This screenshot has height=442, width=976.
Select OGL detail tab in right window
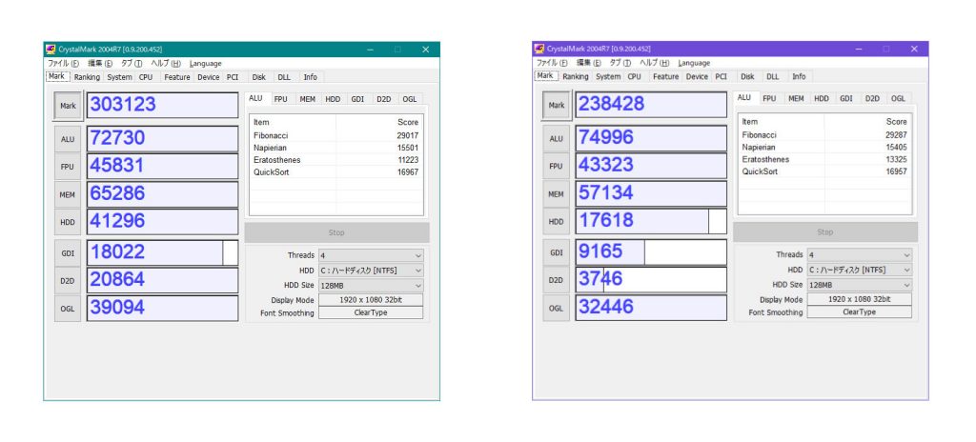[898, 98]
